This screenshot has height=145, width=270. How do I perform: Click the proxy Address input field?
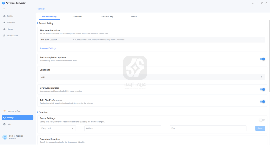coord(123,128)
